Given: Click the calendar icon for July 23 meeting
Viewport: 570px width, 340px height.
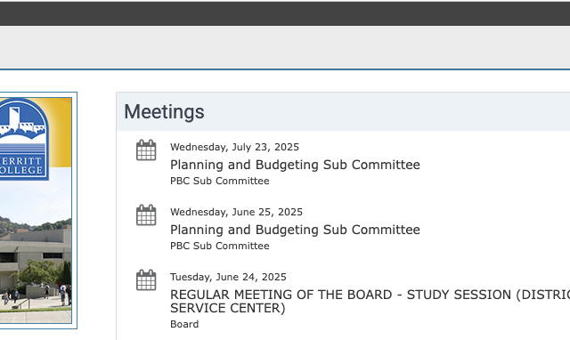Looking at the screenshot, I should [146, 150].
